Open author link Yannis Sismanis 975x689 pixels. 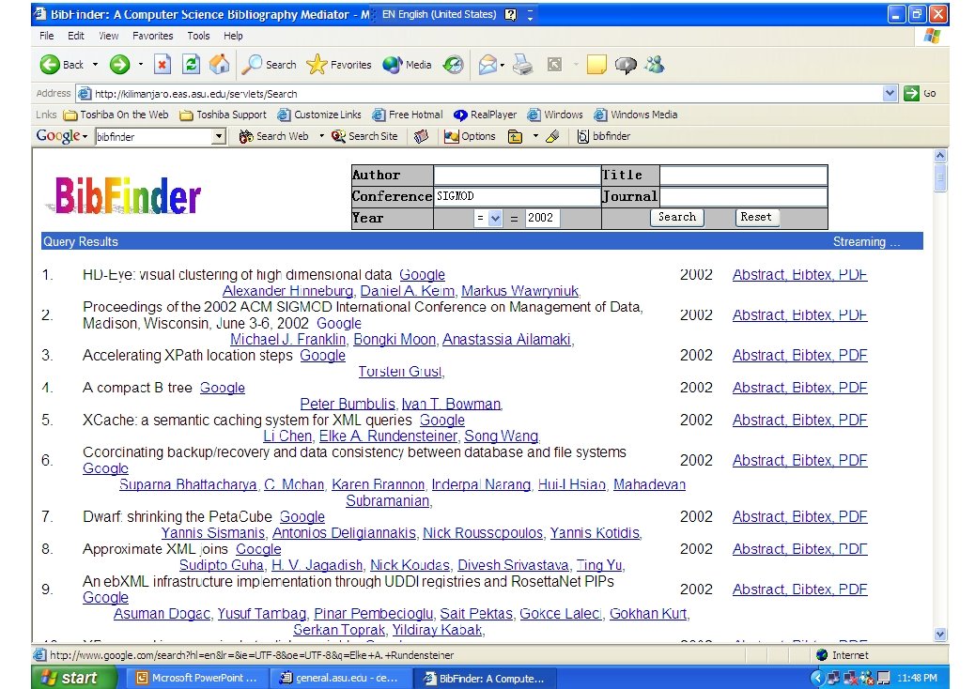(x=212, y=533)
